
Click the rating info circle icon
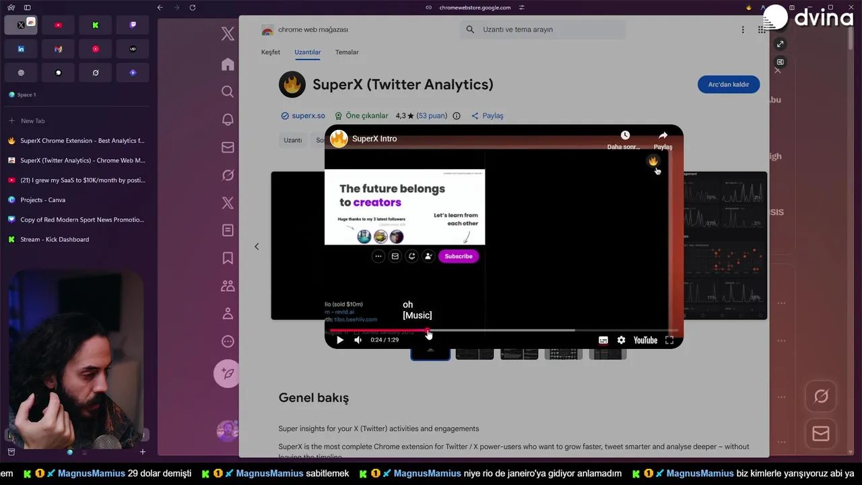457,116
